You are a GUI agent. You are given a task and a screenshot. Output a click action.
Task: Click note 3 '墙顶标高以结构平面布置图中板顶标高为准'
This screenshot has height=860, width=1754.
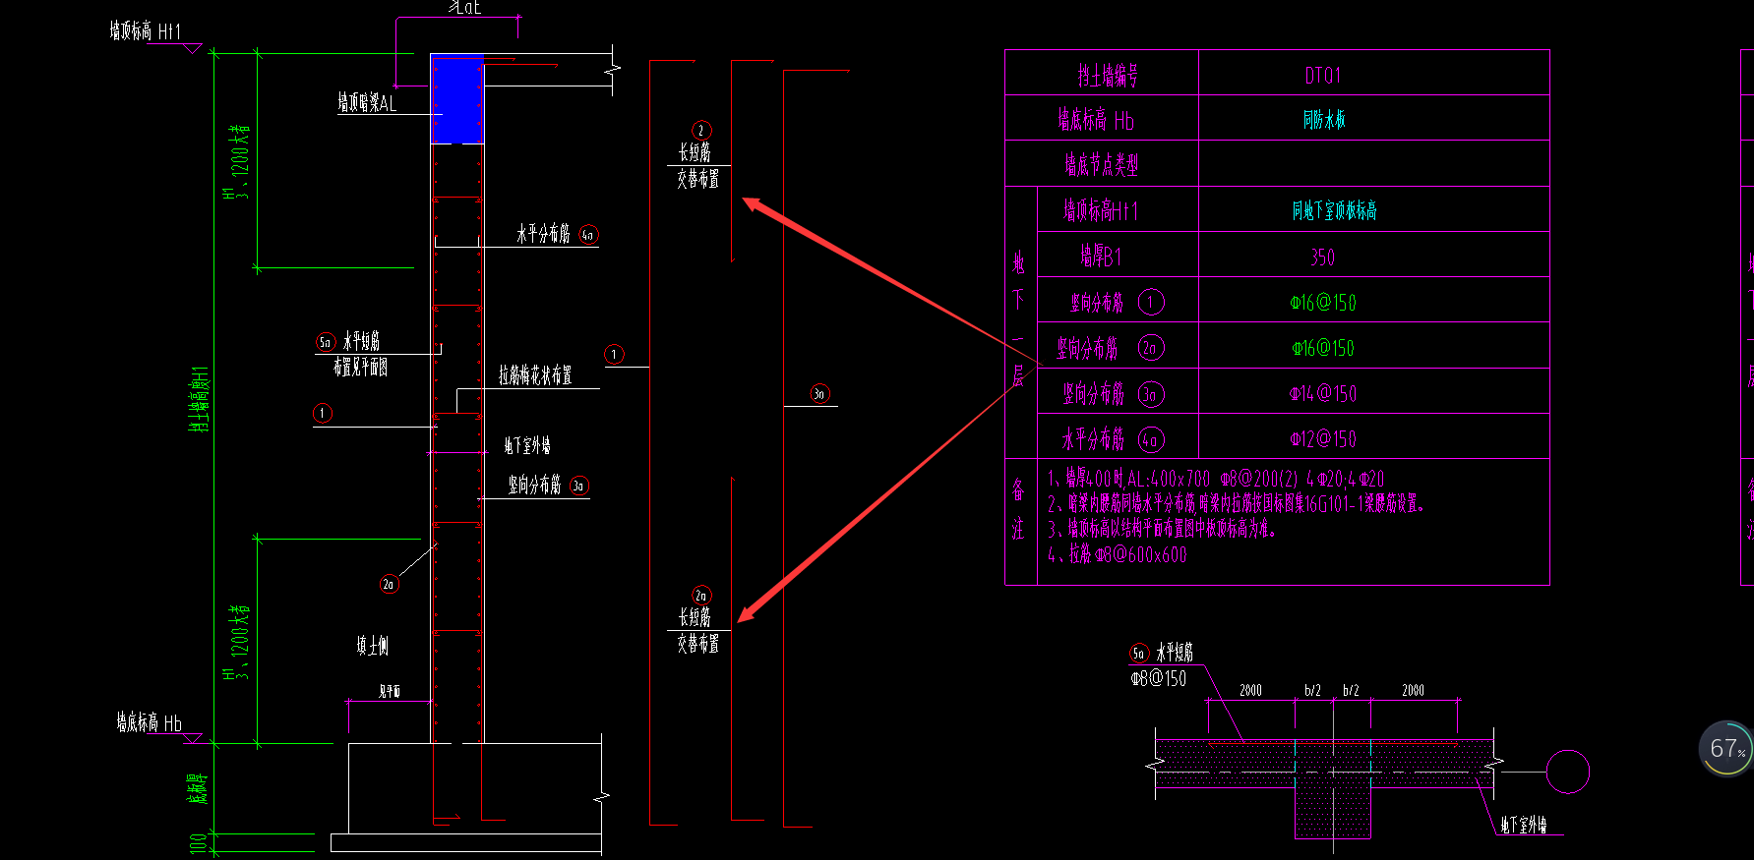1162,529
